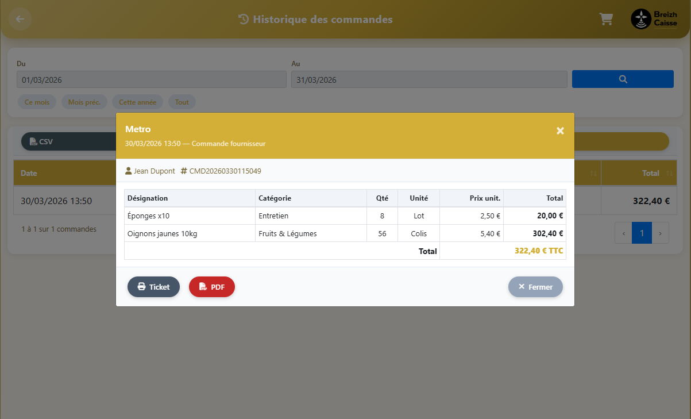Select the 'Cette année' date filter
691x419 pixels.
point(137,102)
